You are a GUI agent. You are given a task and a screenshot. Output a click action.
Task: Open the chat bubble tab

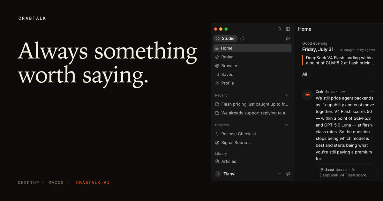point(243,39)
